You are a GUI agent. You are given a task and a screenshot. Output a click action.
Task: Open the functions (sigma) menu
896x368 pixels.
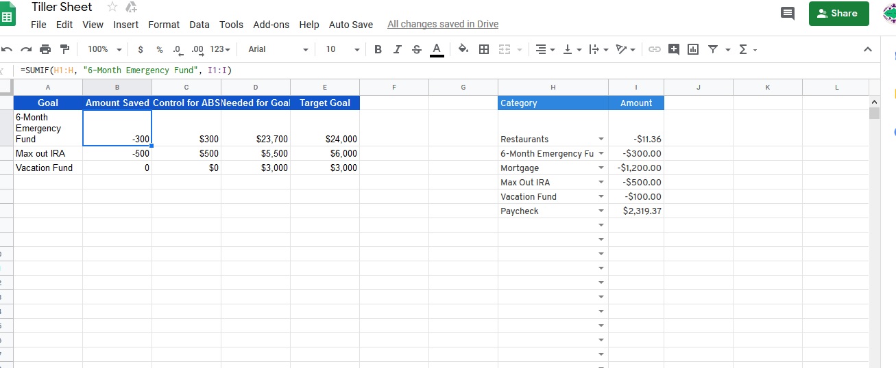(x=747, y=49)
